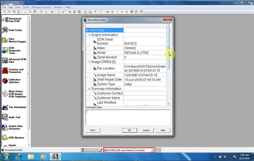
Task: Confirm work order with OK button
Action: pos(130,130)
